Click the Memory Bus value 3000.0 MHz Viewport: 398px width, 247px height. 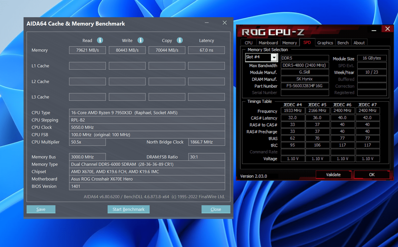click(87, 157)
